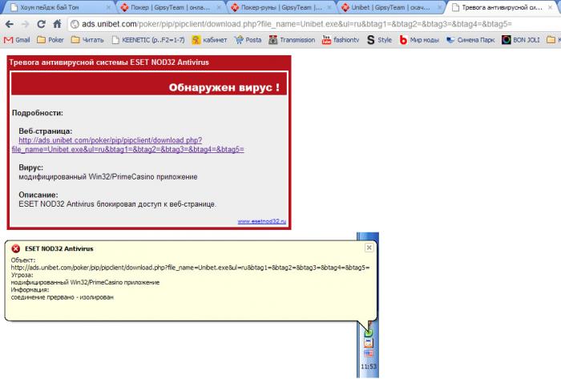This screenshot has width=561, height=379.
Task: Open the Синема Парк bookmark
Action: [470, 40]
